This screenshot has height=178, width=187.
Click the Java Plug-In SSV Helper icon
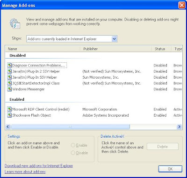(x=9, y=77)
